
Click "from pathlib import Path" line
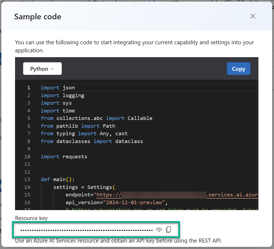pyautogui.click(x=78, y=126)
